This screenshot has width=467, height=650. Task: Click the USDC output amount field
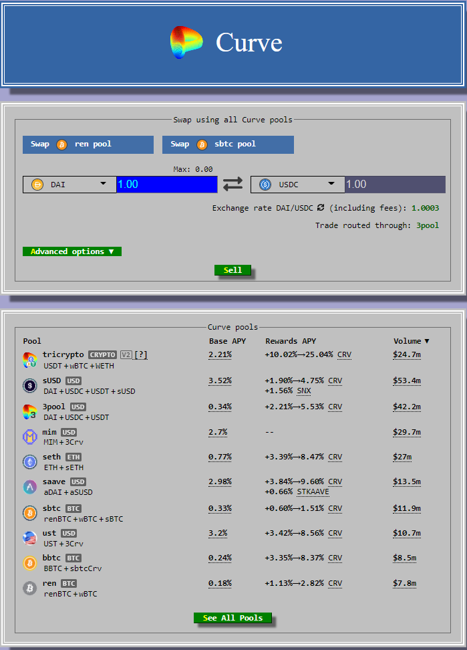click(x=396, y=185)
